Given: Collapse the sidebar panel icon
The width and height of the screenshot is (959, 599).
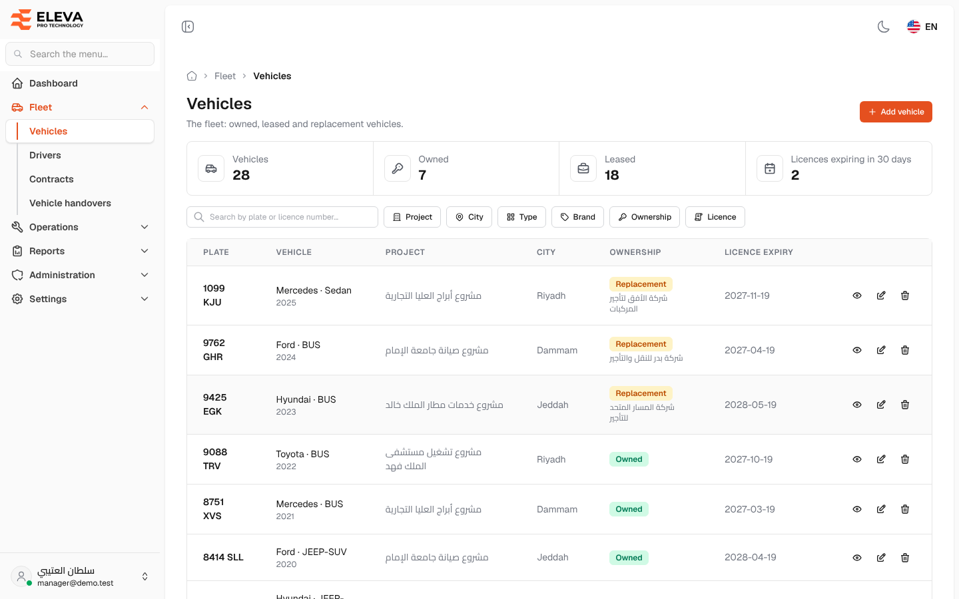Looking at the screenshot, I should point(188,27).
